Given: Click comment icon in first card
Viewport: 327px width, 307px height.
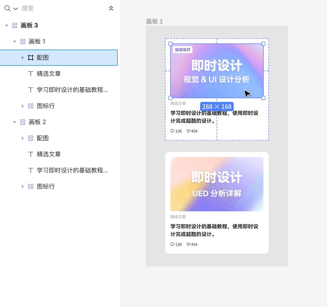Looking at the screenshot, I should click(172, 131).
